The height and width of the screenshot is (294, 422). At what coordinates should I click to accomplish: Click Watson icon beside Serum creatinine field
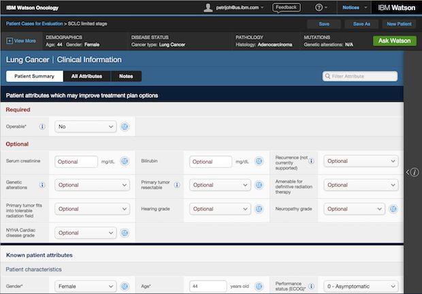click(x=125, y=161)
